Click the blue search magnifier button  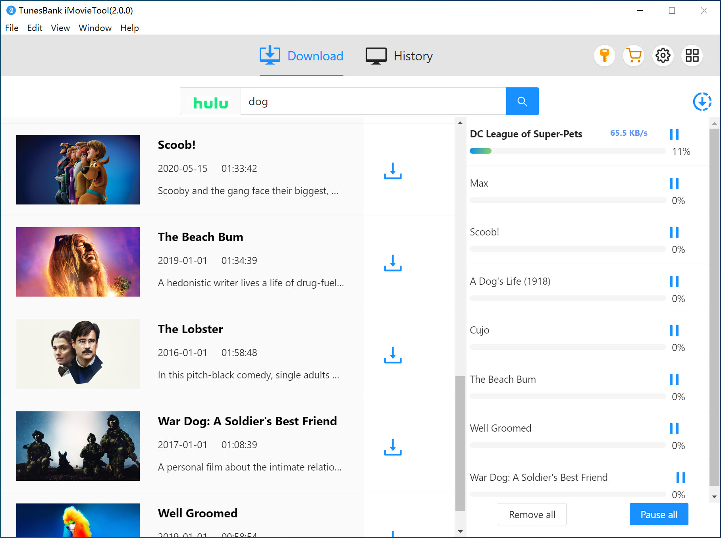(522, 101)
